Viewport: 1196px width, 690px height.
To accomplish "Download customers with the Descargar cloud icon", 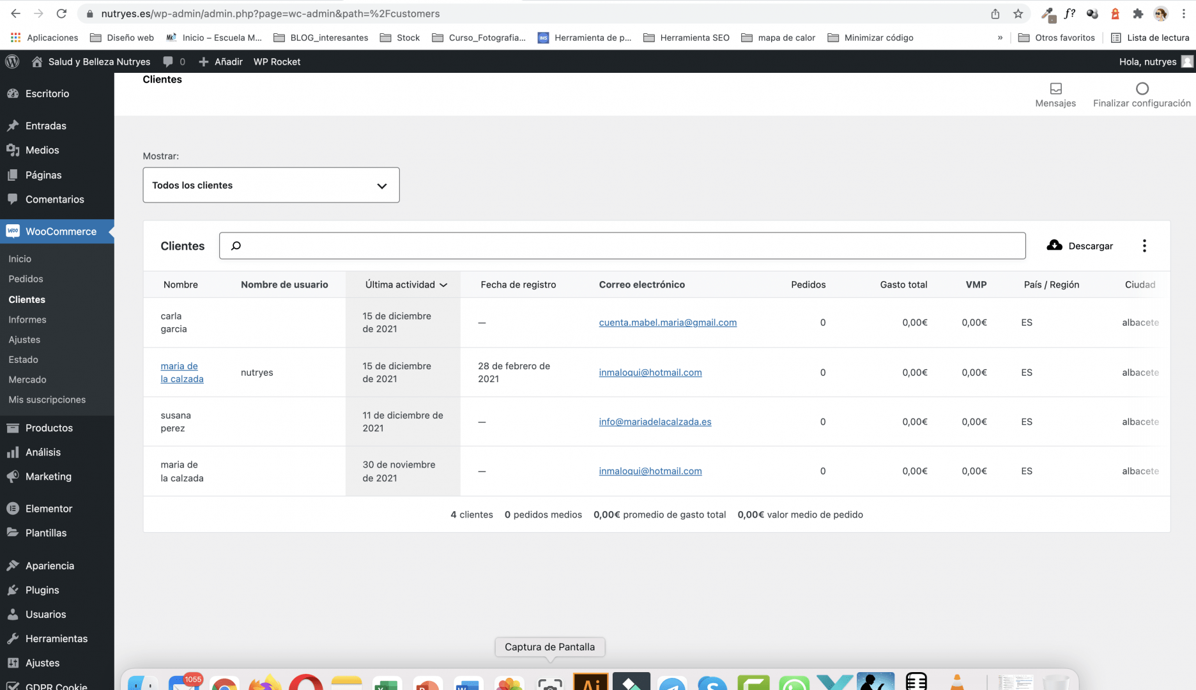I will (1054, 245).
